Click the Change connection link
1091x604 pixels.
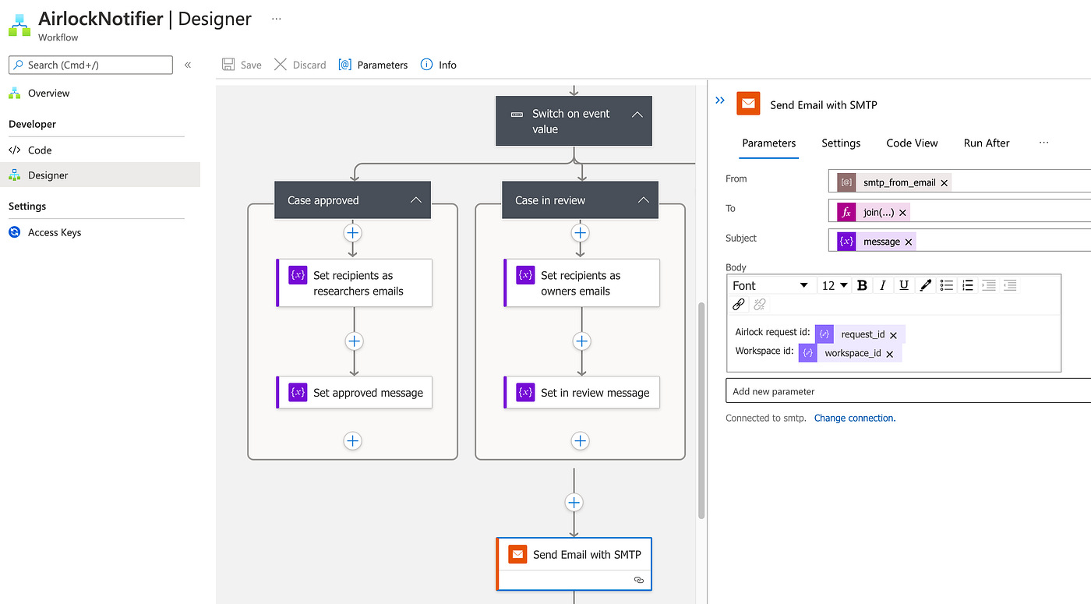pos(854,418)
